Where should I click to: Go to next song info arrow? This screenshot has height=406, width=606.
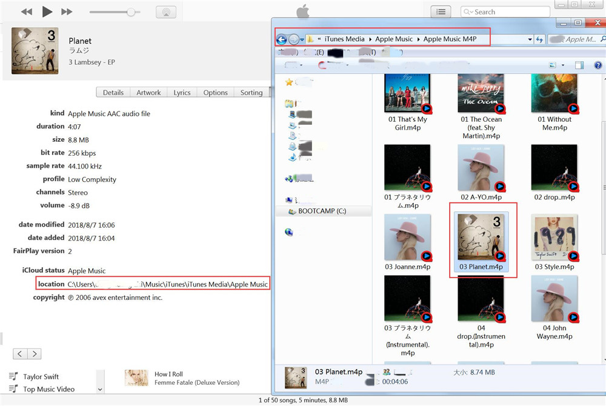[x=35, y=353]
